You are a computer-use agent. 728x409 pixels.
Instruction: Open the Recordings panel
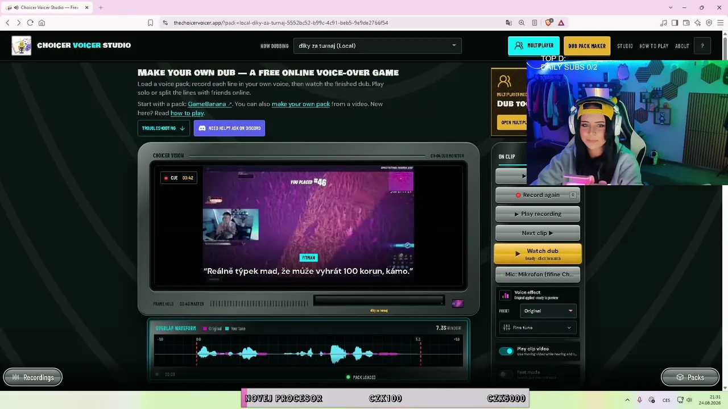click(x=33, y=377)
